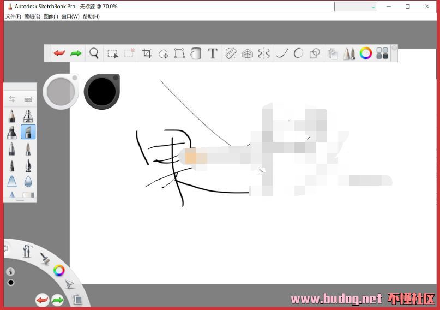Click the gray brush size puck

pos(60,92)
